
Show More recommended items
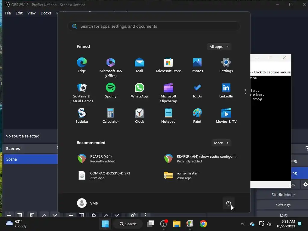[221, 143]
